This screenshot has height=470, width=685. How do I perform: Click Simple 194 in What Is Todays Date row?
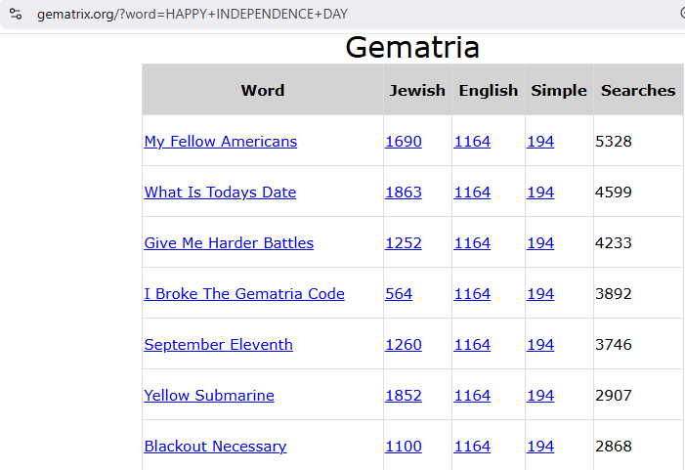click(540, 192)
